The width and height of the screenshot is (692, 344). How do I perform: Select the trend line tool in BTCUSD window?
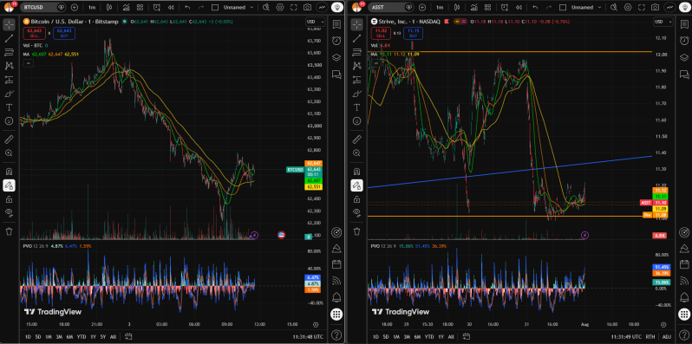tap(9, 38)
